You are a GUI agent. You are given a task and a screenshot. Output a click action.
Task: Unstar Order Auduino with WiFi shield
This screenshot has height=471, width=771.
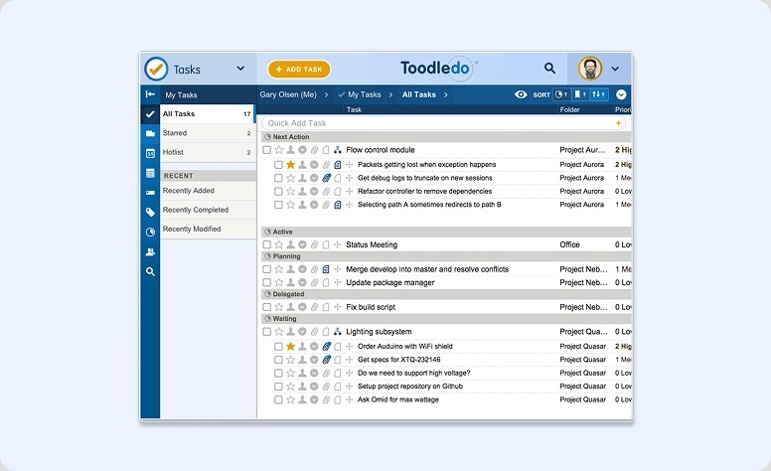(x=290, y=346)
